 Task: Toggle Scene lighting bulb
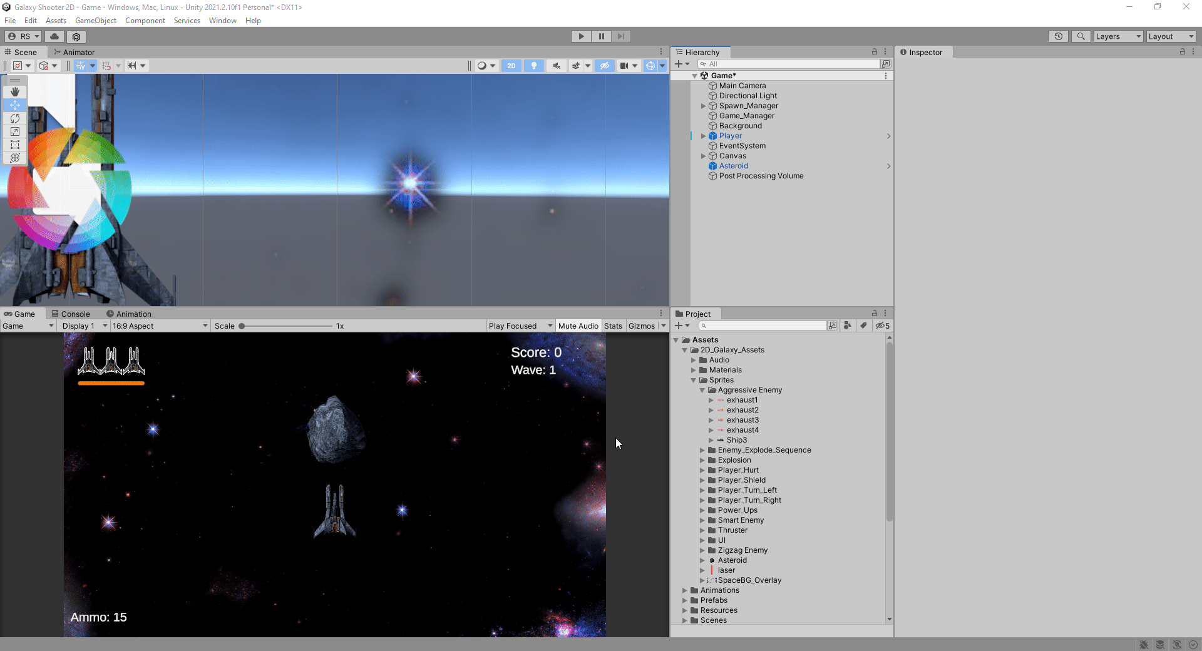point(534,66)
